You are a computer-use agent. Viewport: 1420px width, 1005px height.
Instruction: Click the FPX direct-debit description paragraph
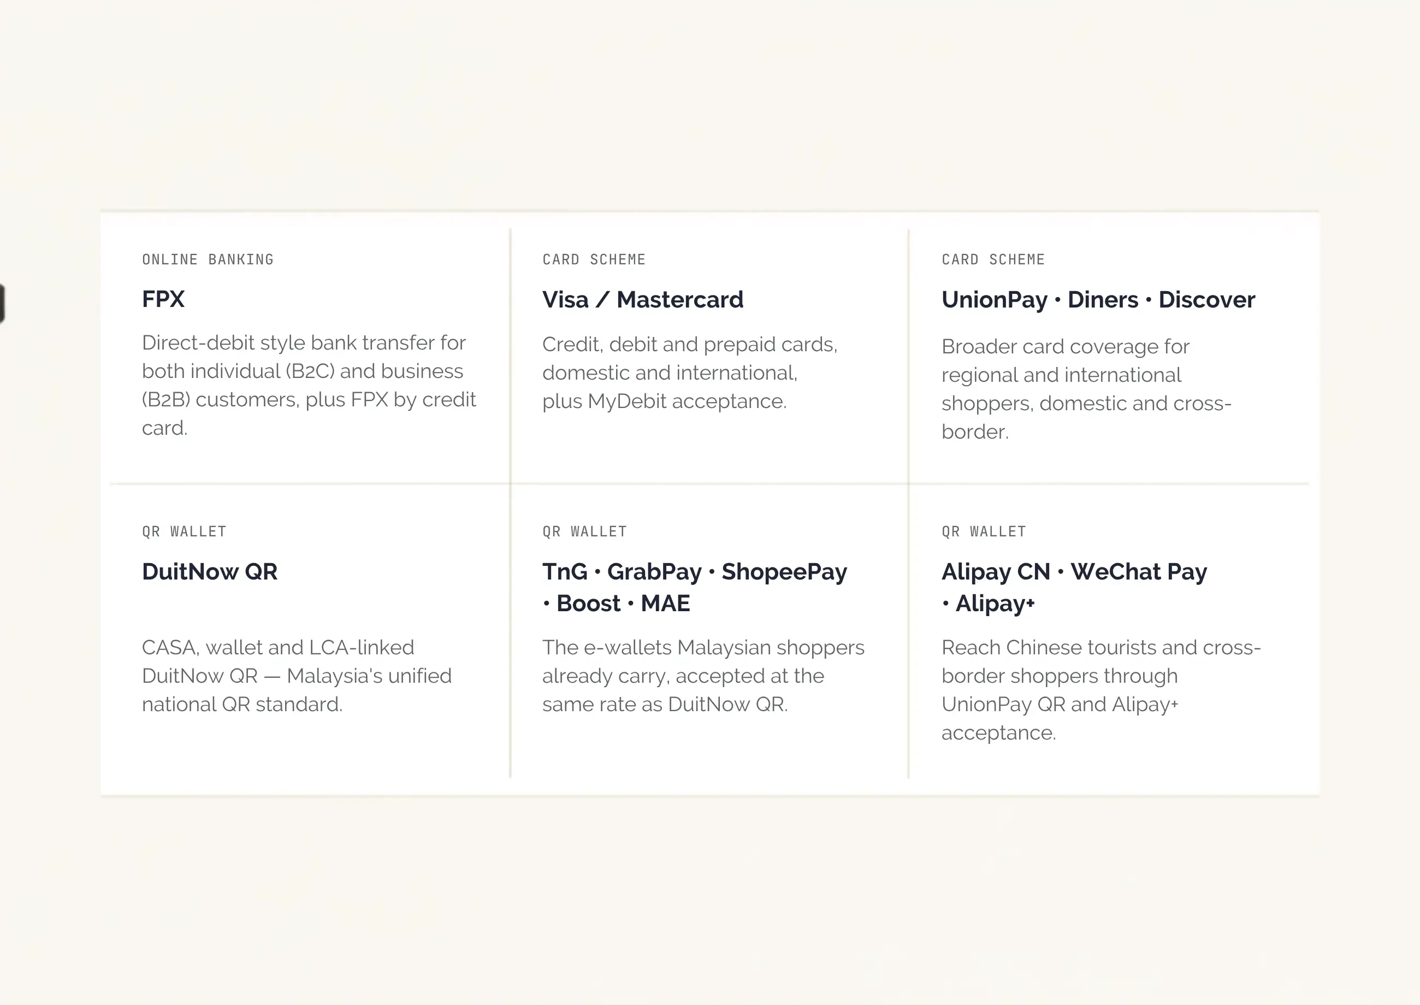tap(309, 385)
